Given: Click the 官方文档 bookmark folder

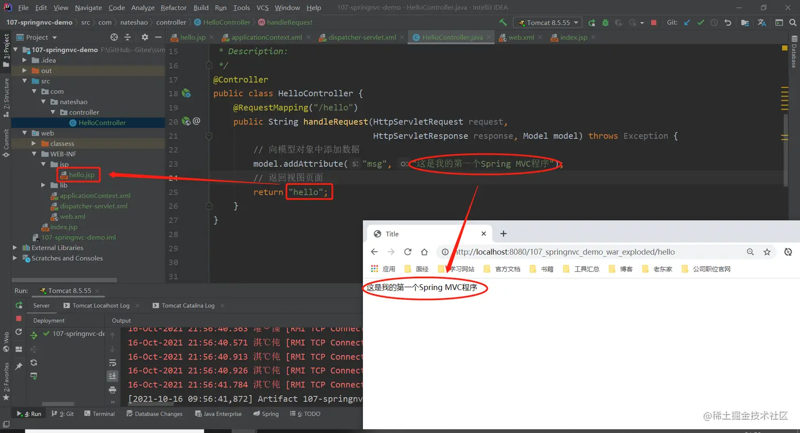Looking at the screenshot, I should coord(502,269).
